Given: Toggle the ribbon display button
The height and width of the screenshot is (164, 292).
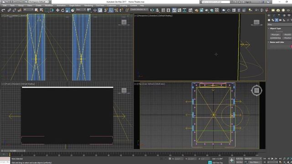Looking at the screenshot, I should (174, 10).
